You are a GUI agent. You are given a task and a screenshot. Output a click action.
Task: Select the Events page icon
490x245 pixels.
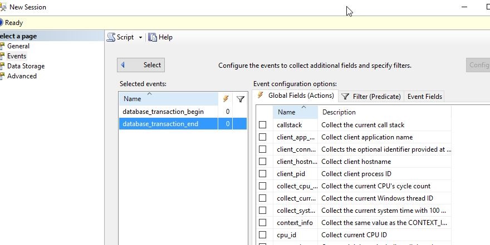pos(2,56)
